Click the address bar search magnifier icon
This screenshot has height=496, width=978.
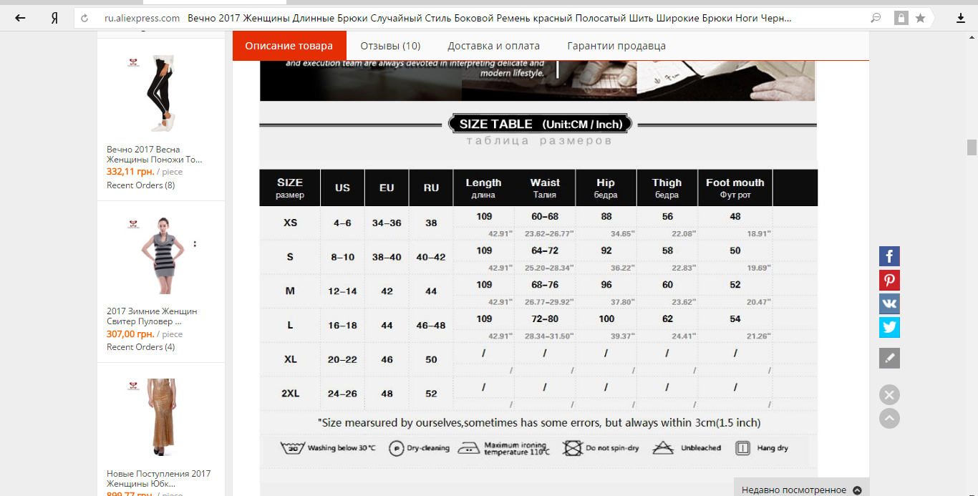tap(876, 18)
